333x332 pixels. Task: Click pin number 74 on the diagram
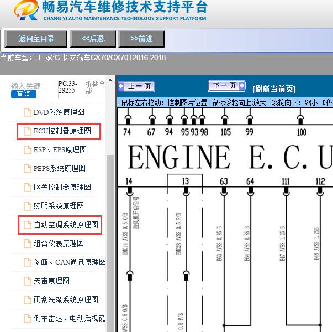(127, 132)
